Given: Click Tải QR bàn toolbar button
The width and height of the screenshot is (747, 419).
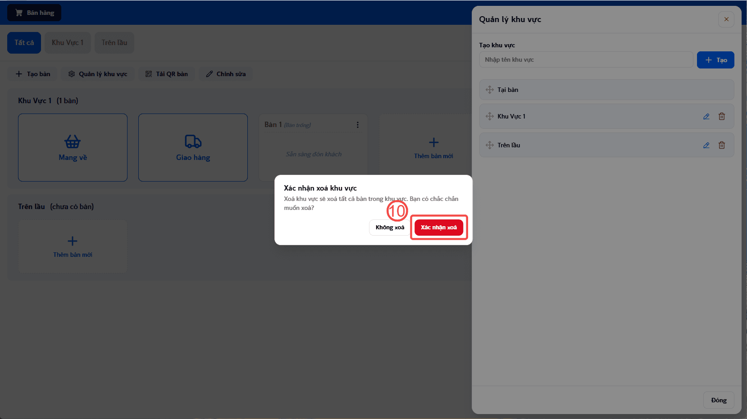Looking at the screenshot, I should pos(167,74).
